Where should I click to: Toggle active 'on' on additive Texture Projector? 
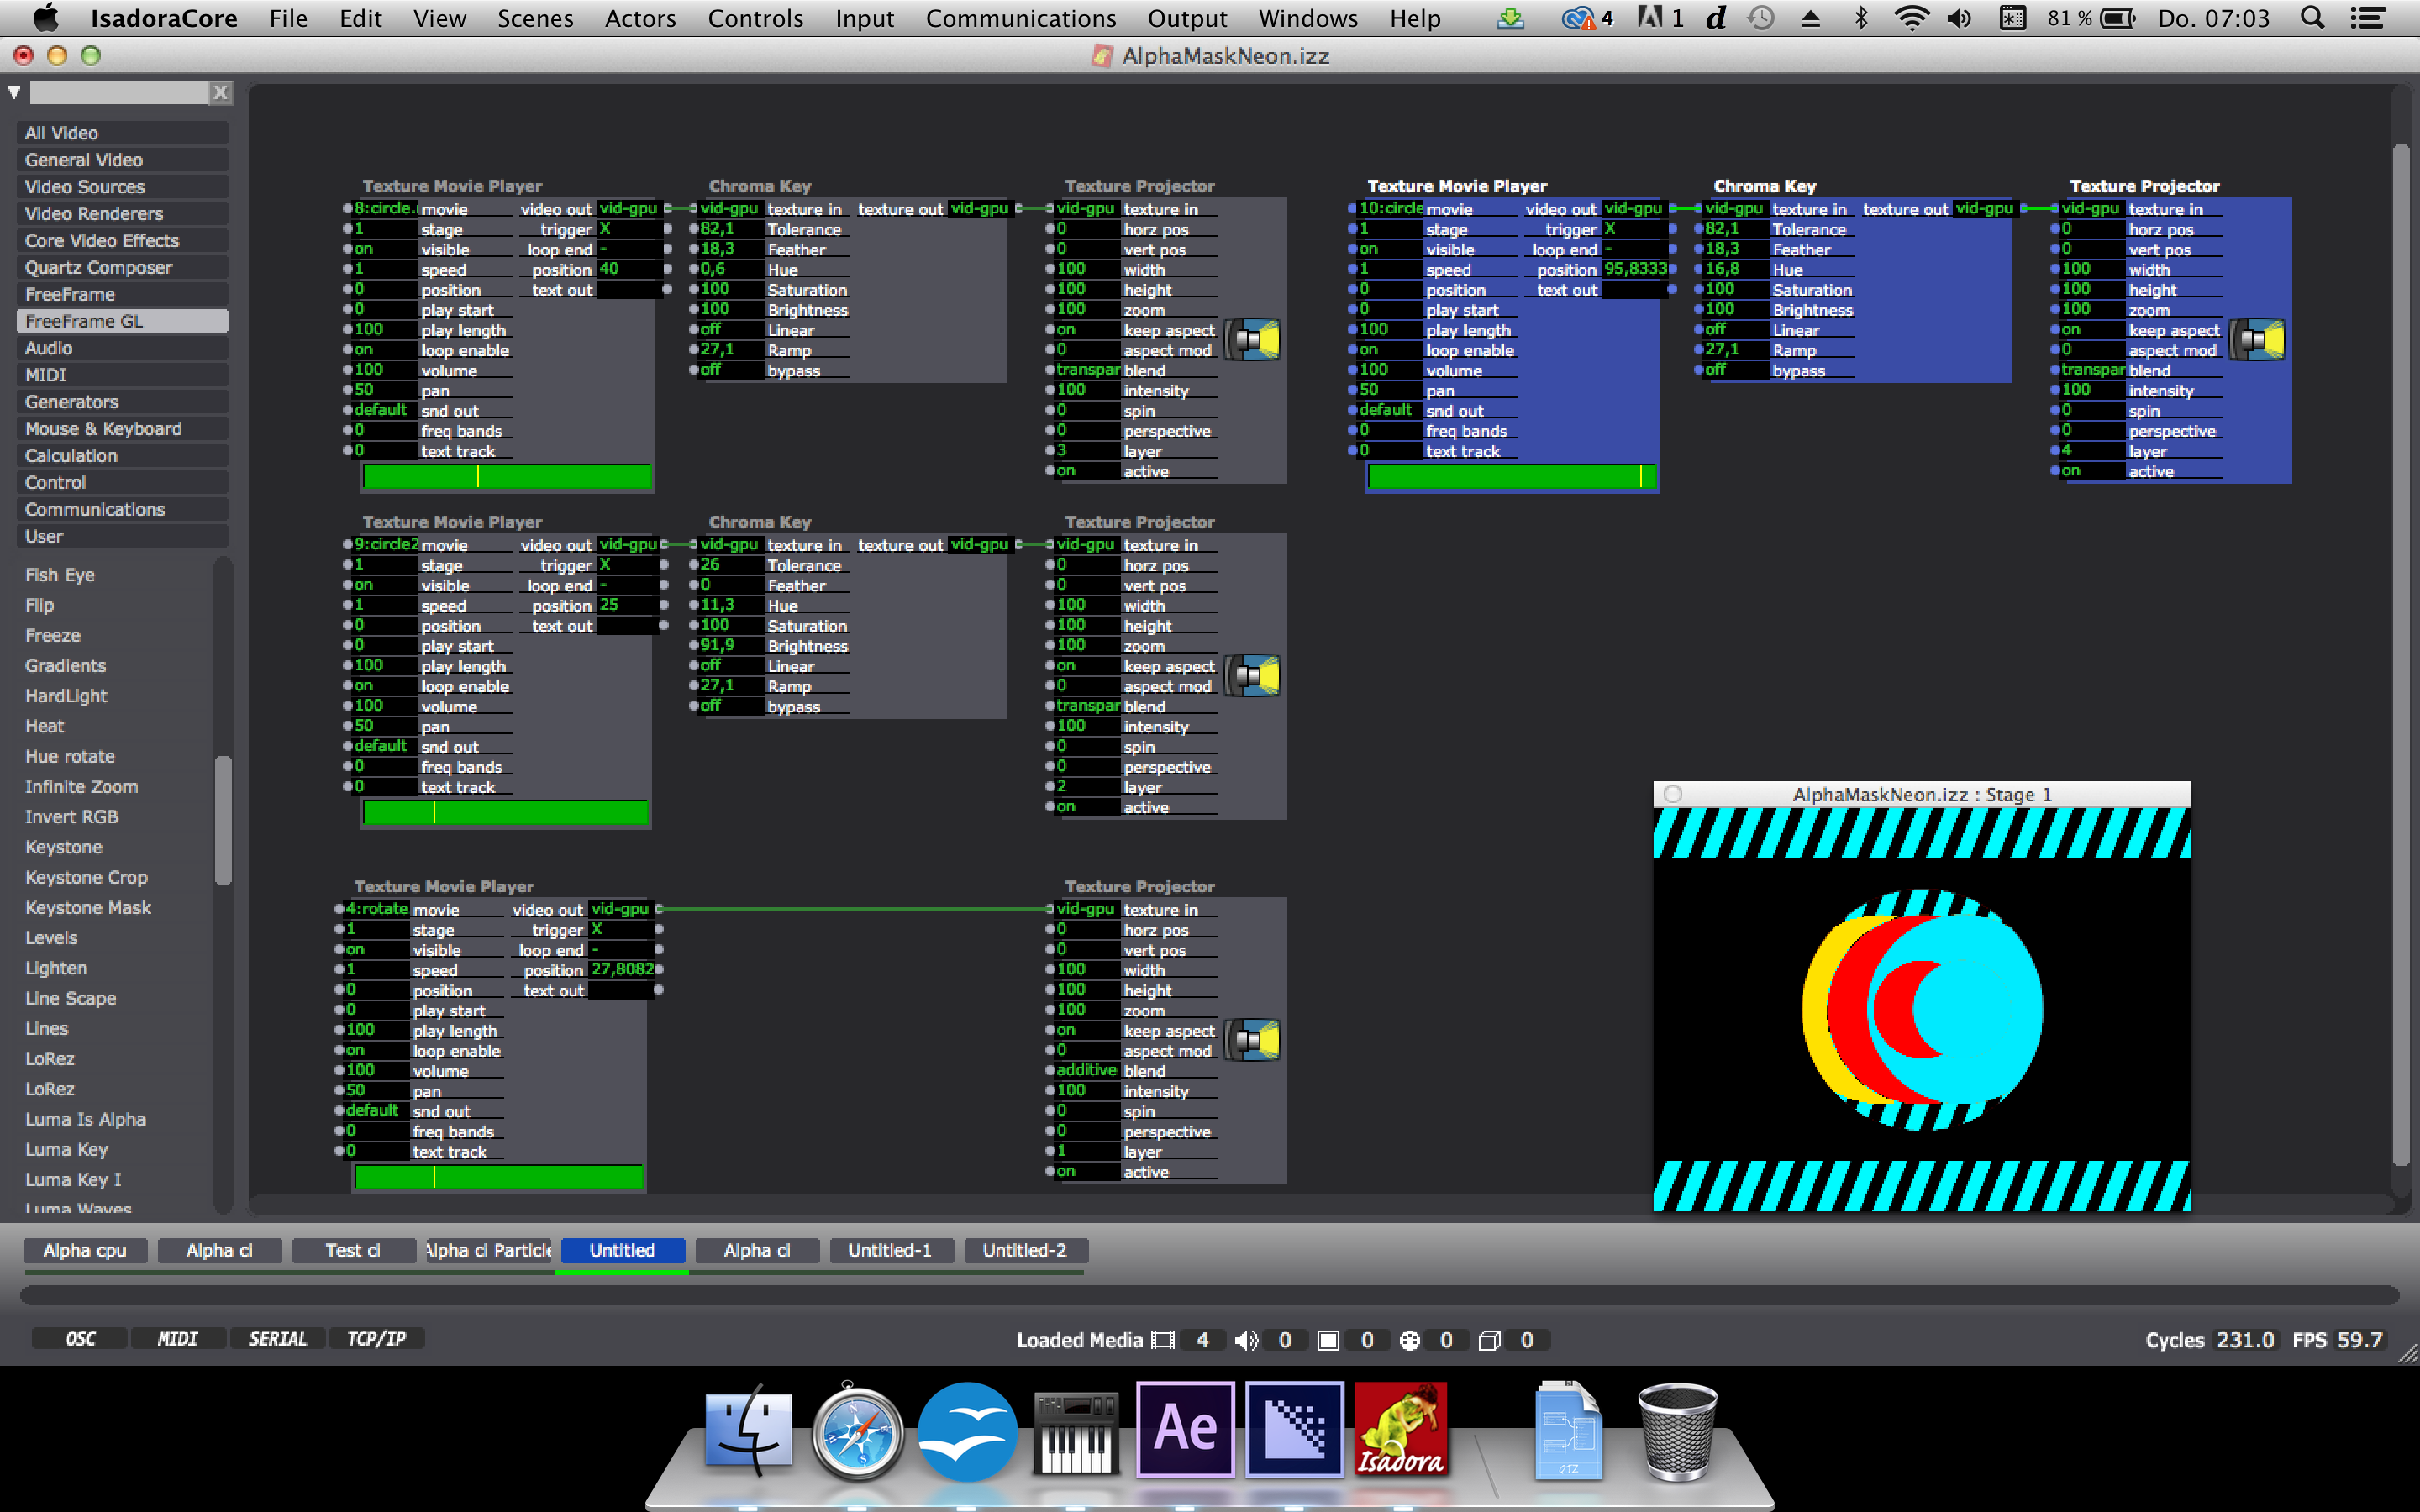[x=1086, y=1171]
